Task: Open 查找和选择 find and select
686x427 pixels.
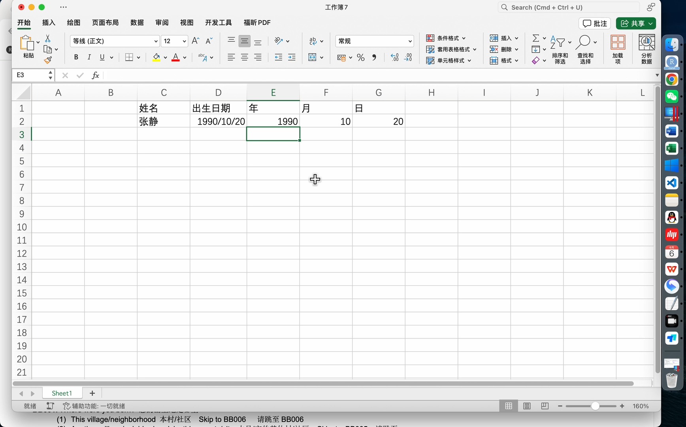Action: [x=585, y=49]
